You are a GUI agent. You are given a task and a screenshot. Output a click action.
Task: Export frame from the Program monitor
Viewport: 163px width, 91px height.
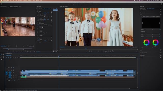[111, 51]
